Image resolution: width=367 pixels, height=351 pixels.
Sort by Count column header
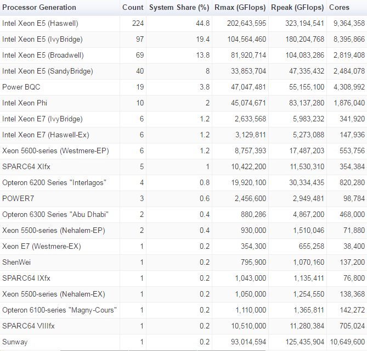click(133, 8)
